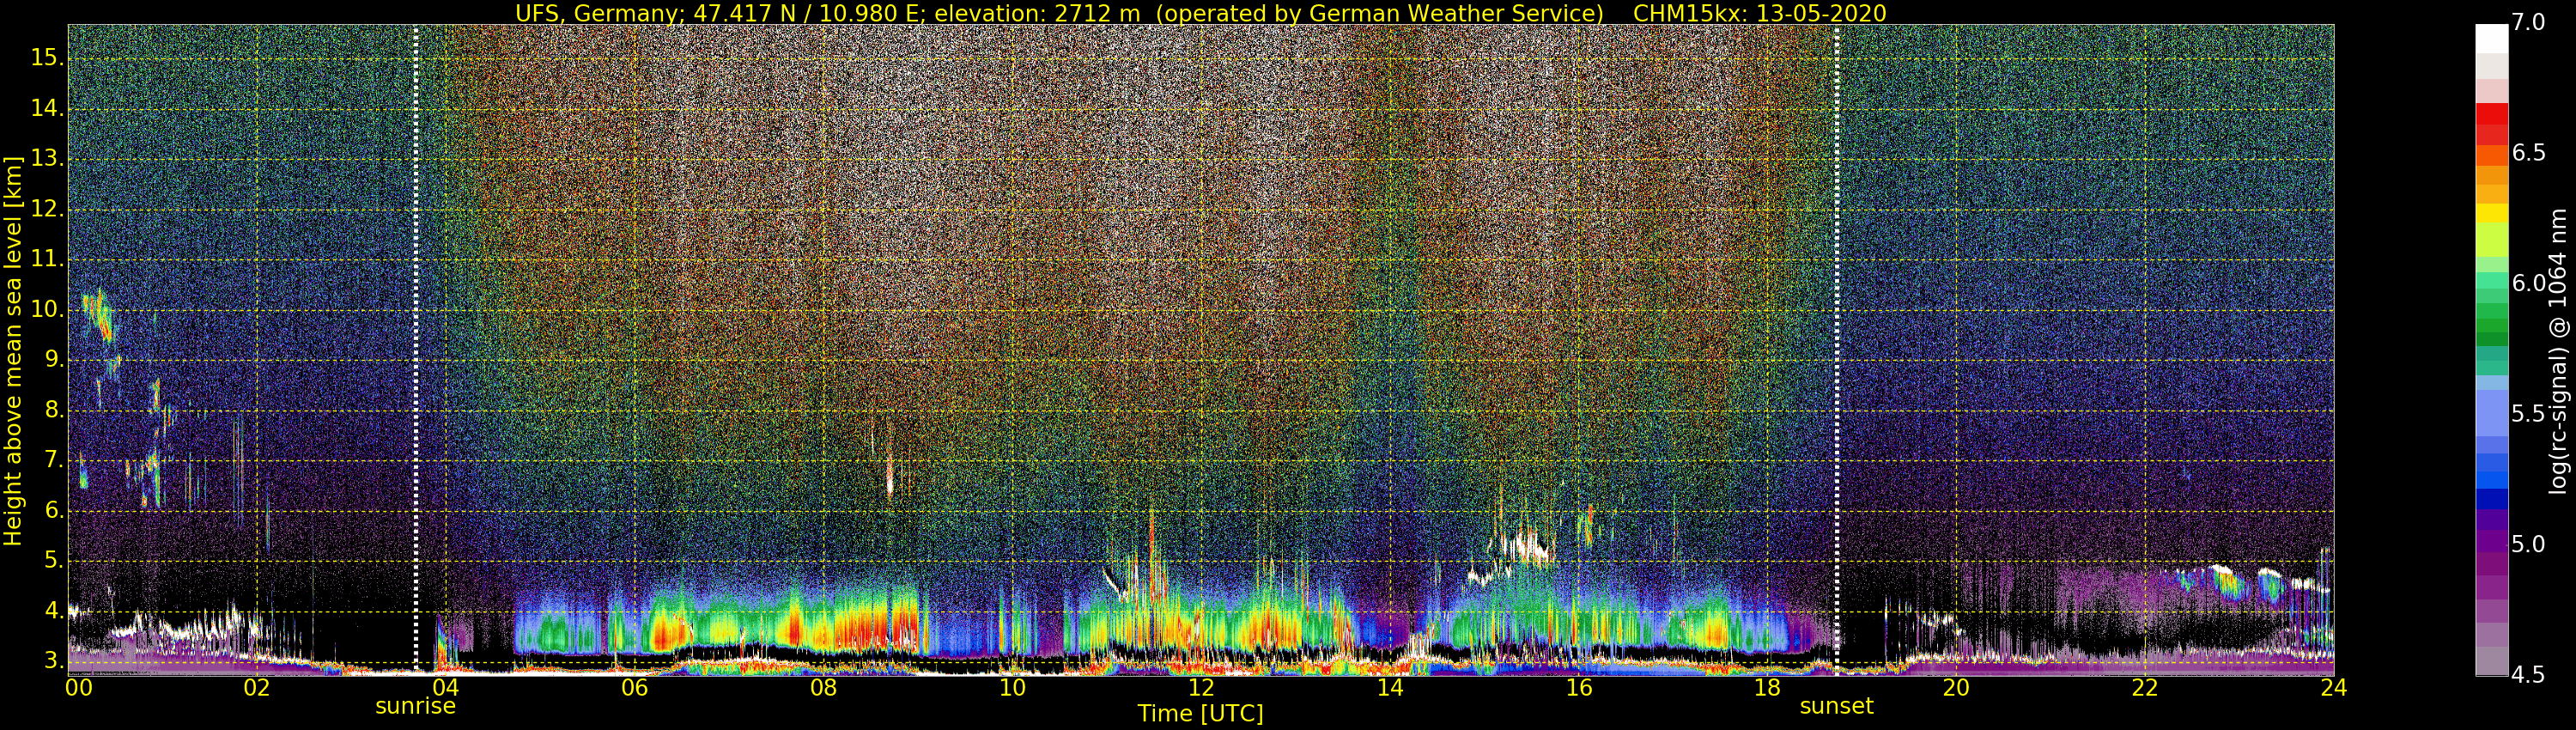2576x730 pixels.
Task: Click the sunrise label below the time axis
Action: [415, 706]
